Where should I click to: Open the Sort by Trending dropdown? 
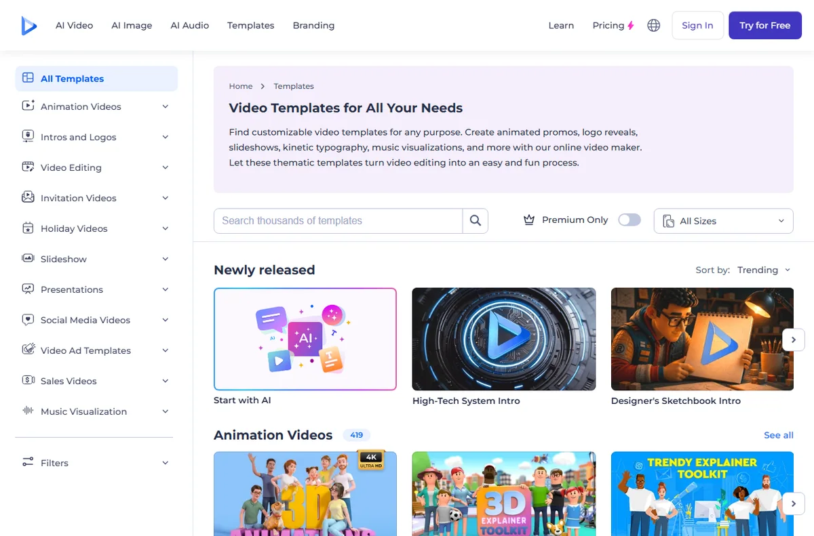point(764,270)
